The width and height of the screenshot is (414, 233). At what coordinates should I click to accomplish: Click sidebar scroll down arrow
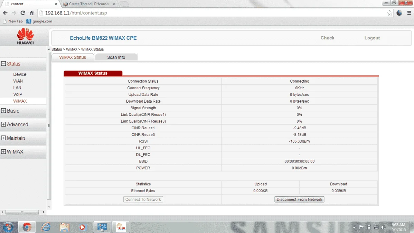pos(49,207)
